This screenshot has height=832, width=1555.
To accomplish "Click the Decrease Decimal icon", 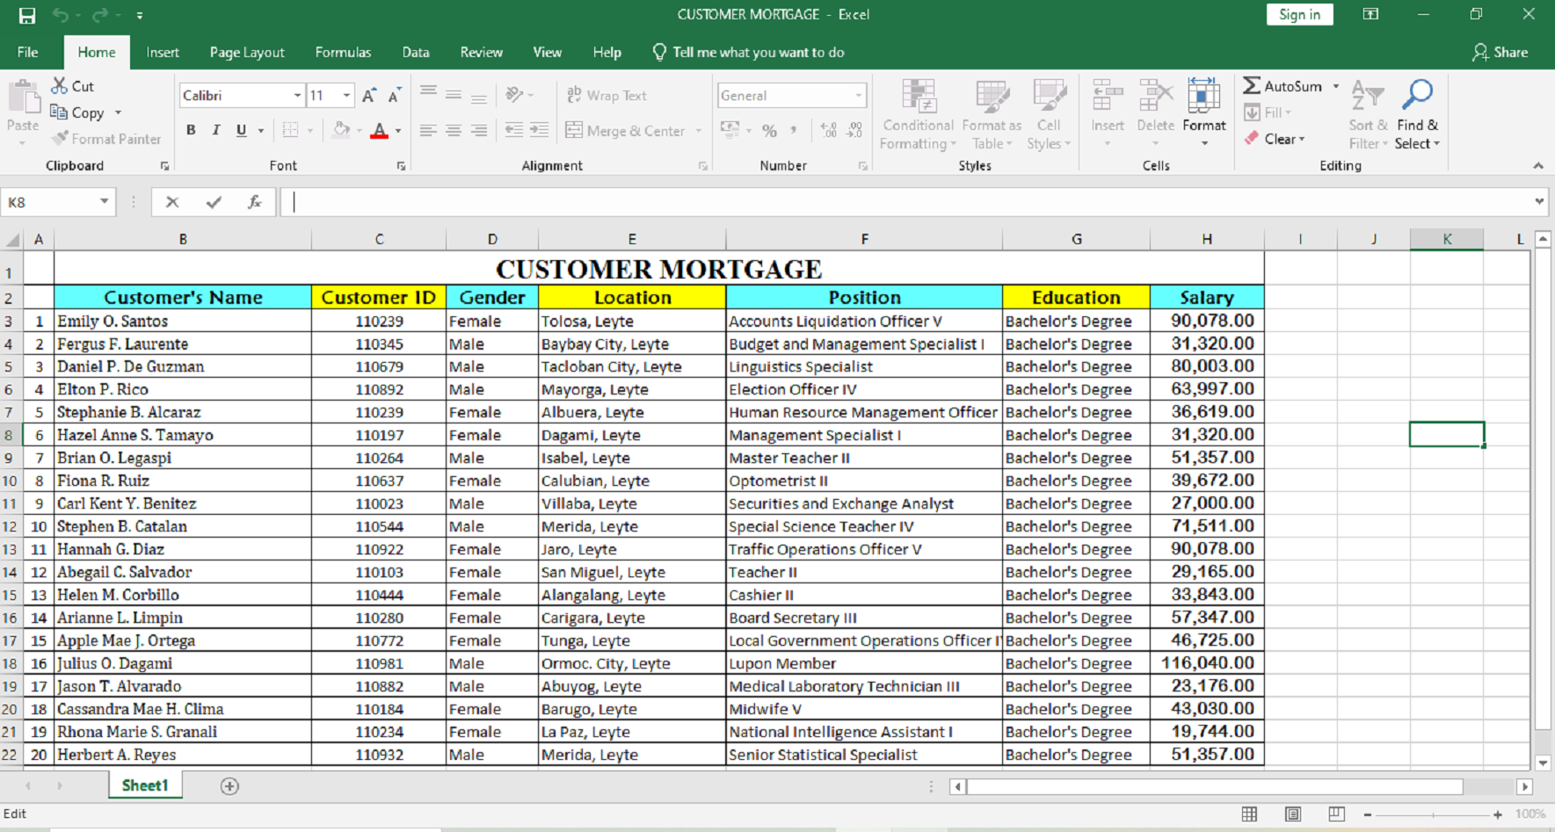I will pyautogui.click(x=854, y=130).
